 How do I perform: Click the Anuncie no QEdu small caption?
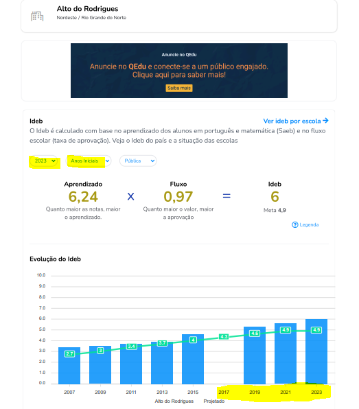(179, 55)
